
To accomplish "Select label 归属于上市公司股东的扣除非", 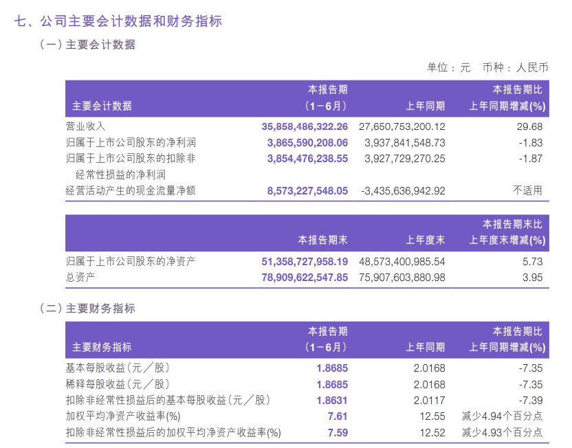I will click(131, 158).
